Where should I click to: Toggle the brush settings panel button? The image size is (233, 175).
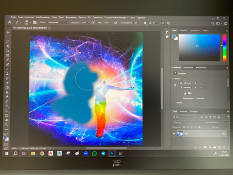point(35,22)
